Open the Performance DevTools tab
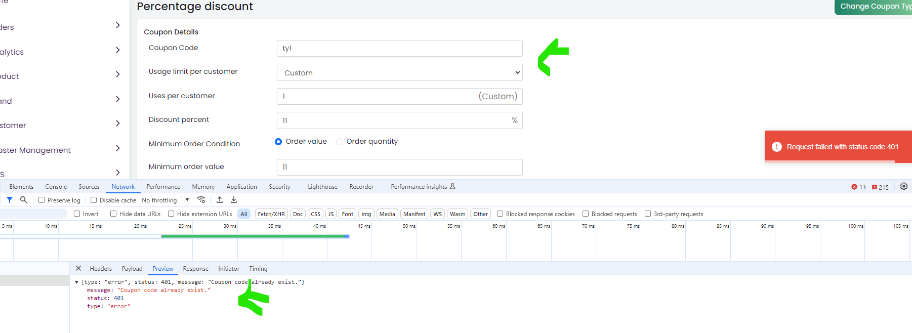Screen dimensions: 912x333 163,187
